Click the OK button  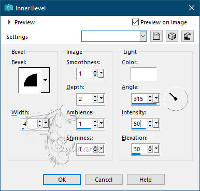tap(62, 180)
